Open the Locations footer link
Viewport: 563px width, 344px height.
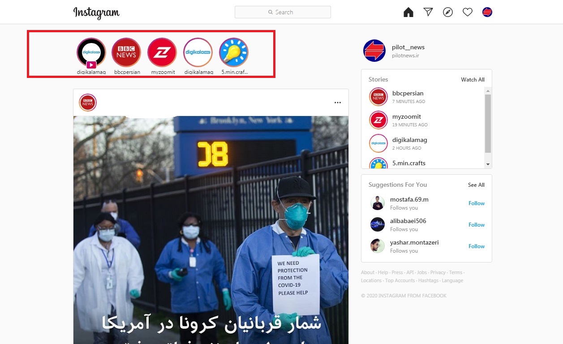[x=371, y=280]
